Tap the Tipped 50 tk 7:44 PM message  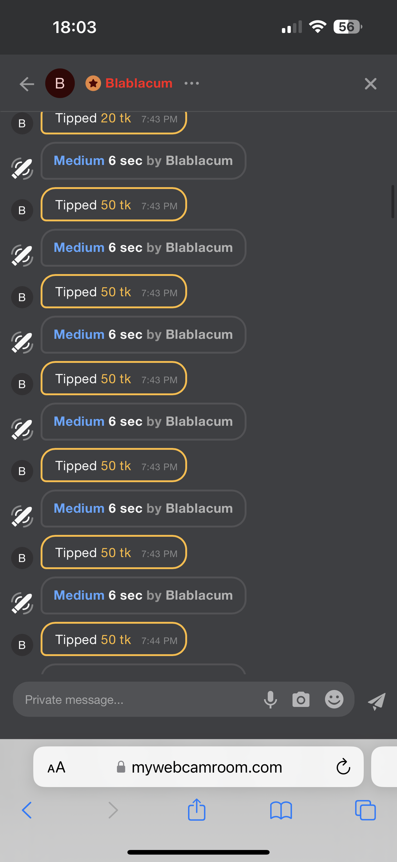point(114,639)
